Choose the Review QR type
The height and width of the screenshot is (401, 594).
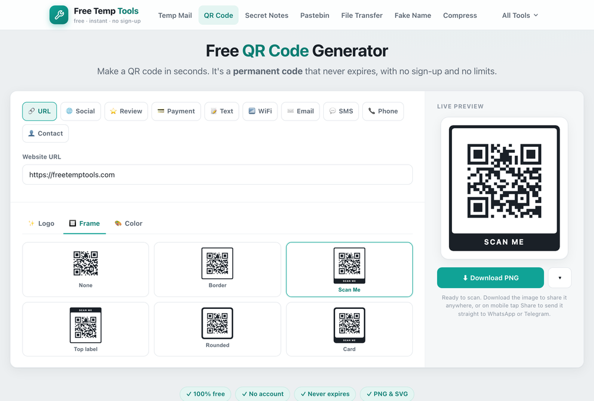click(126, 111)
